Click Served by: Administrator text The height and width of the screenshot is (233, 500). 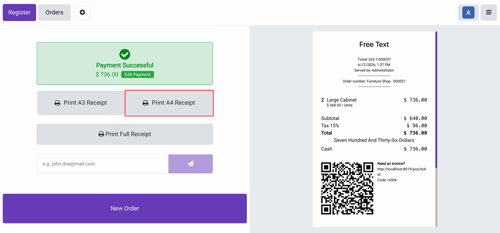[374, 70]
